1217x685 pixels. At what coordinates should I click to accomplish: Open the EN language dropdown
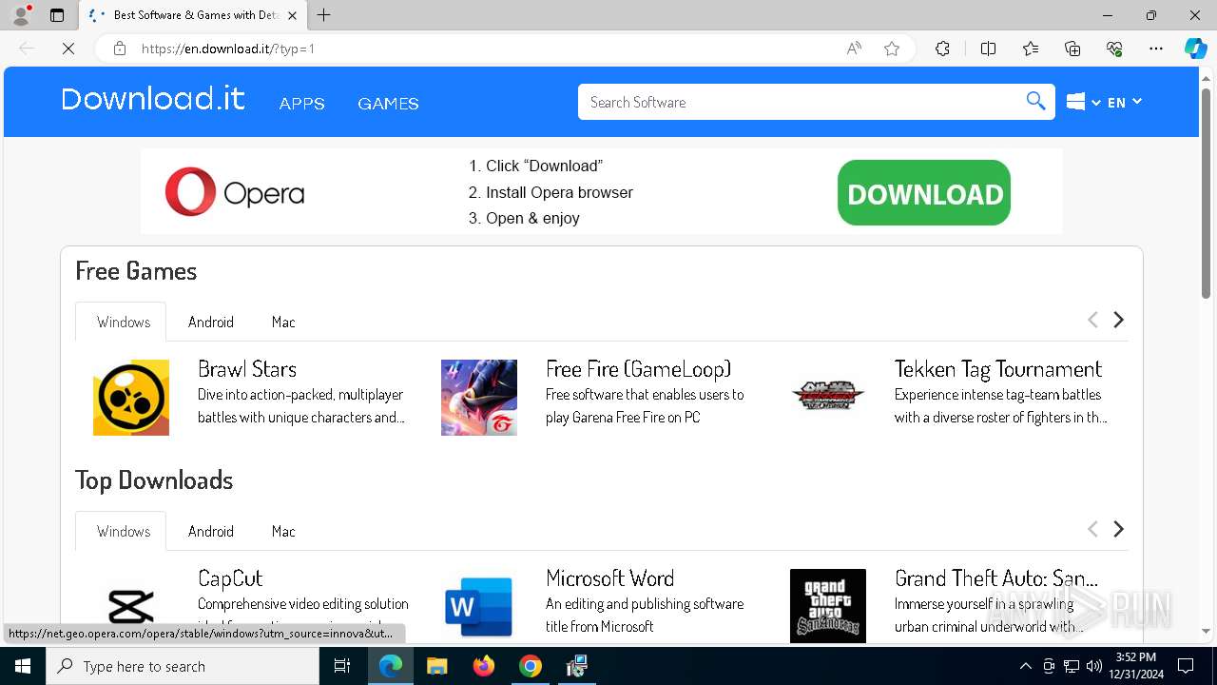(1124, 102)
